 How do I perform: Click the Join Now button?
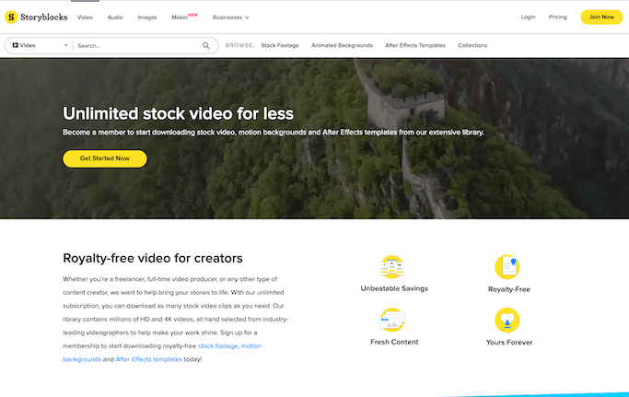[x=601, y=17]
